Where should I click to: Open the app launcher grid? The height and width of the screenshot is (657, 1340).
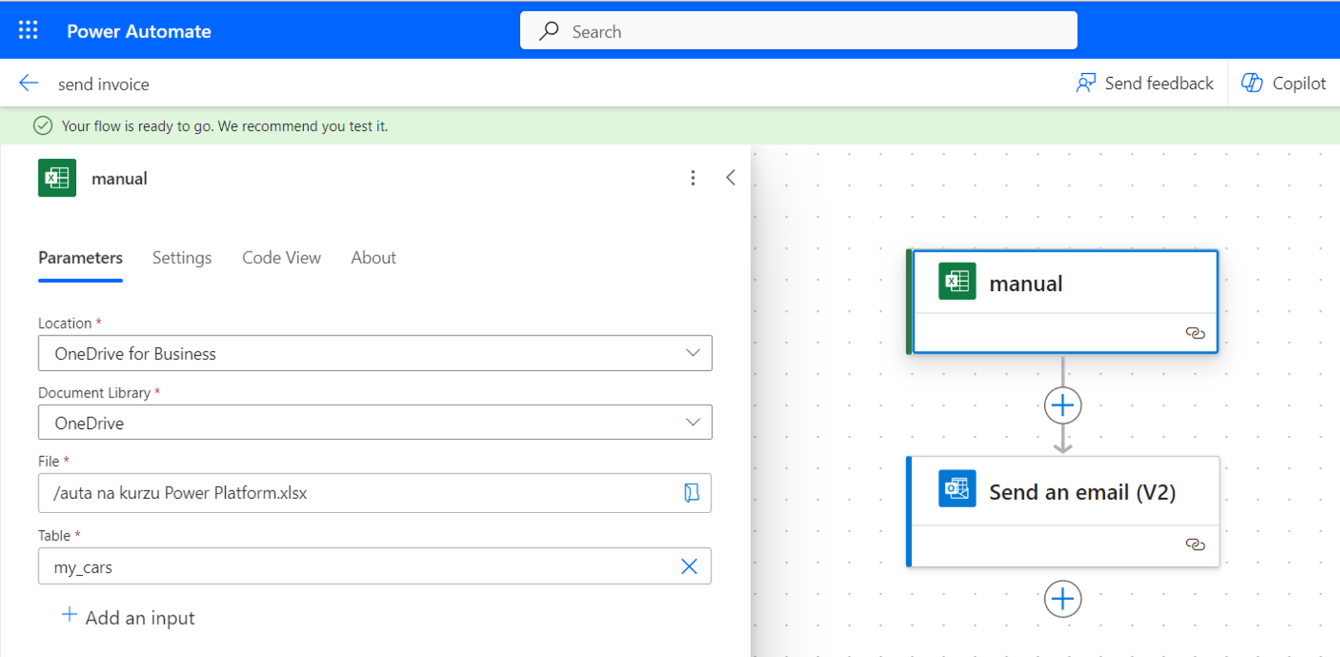click(27, 29)
